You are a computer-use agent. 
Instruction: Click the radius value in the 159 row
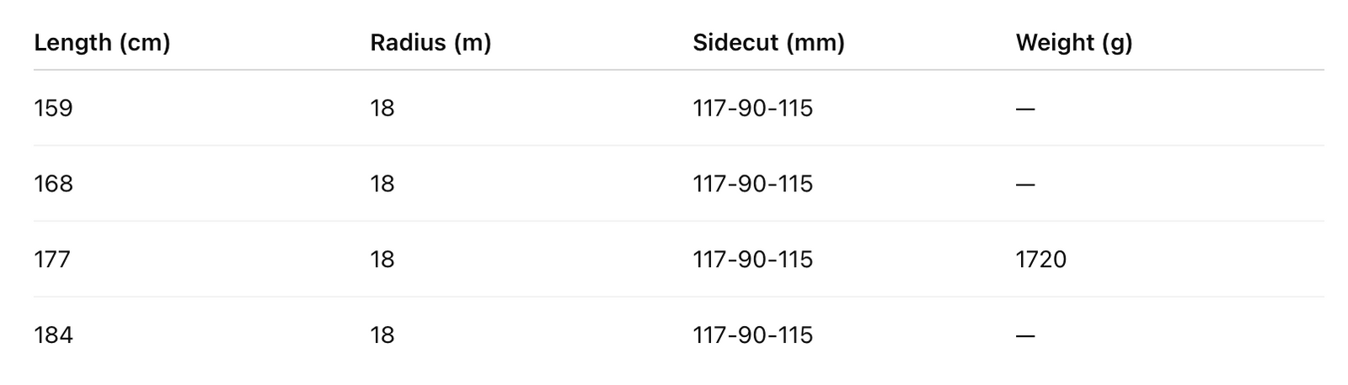(x=382, y=108)
